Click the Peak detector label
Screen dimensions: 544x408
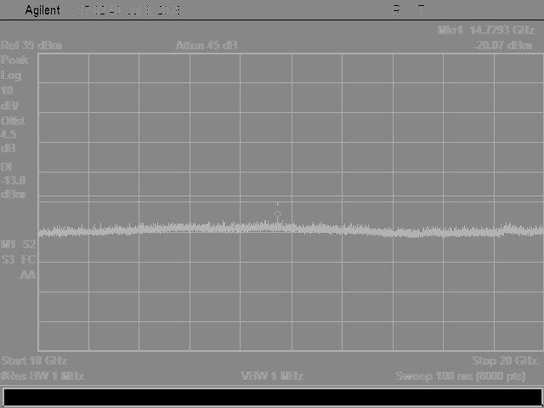coord(14,60)
